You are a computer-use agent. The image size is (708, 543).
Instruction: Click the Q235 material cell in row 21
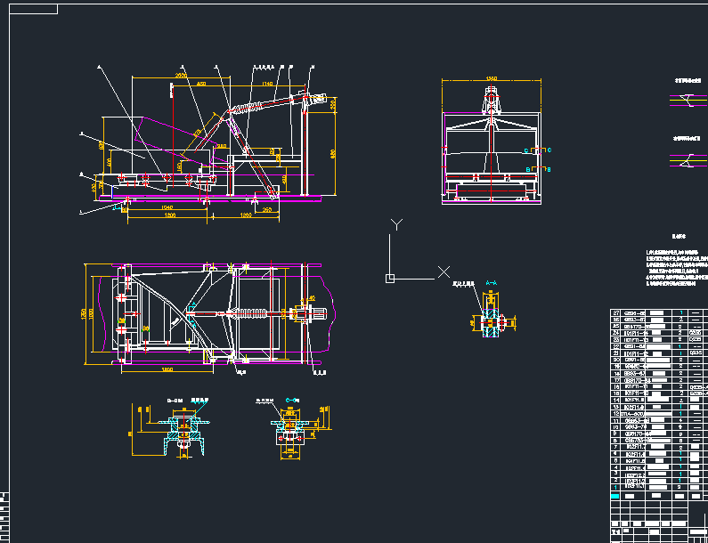coord(696,353)
